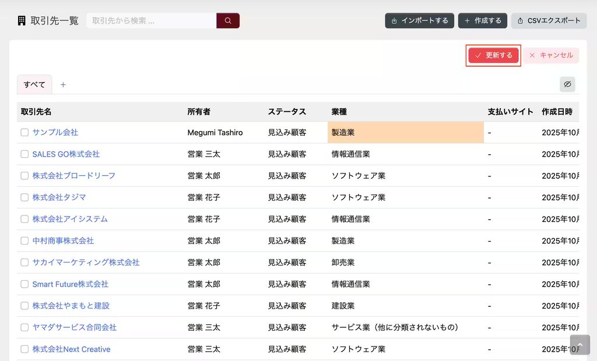Image resolution: width=597 pixels, height=361 pixels.
Task: Click 支払いサイト column header
Action: coord(511,112)
